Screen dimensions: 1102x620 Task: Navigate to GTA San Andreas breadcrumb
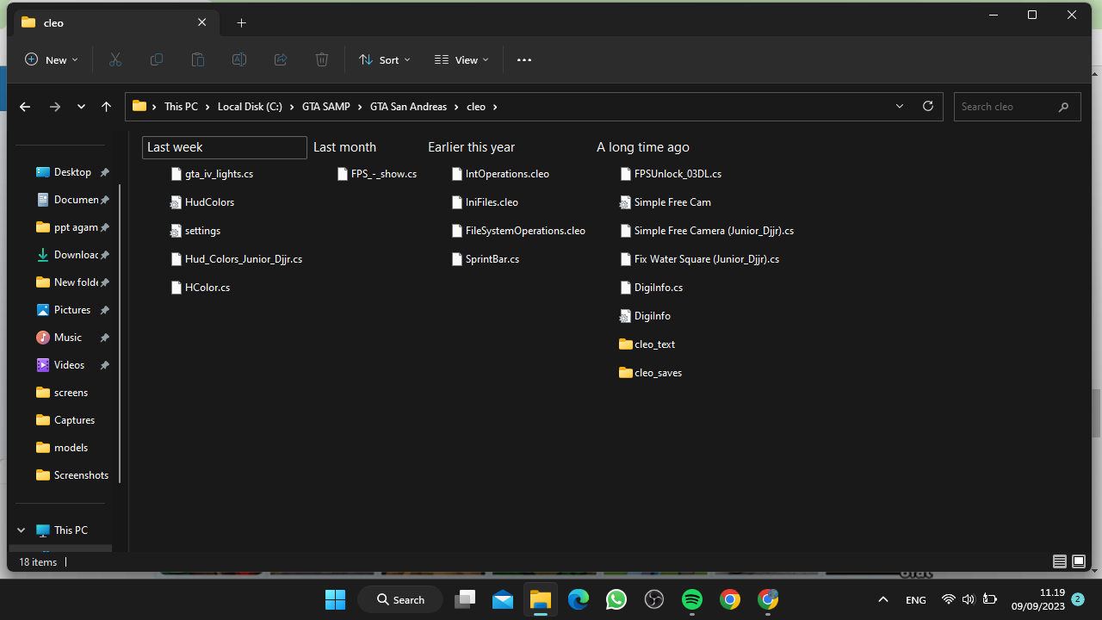click(x=408, y=107)
